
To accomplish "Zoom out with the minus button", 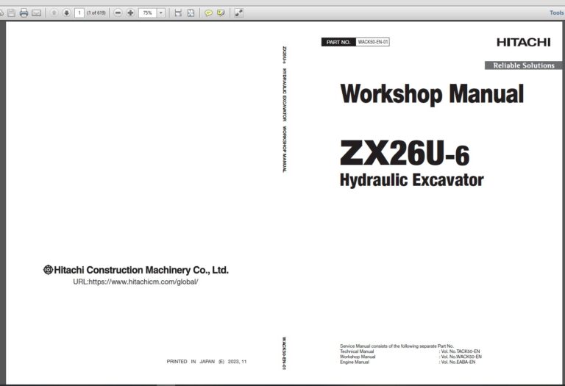I will (118, 12).
